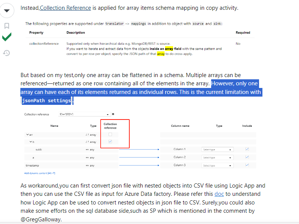Screen dimensions: 299x224
Task: Open Select type dropdown for Column 3
Action: (218, 166)
